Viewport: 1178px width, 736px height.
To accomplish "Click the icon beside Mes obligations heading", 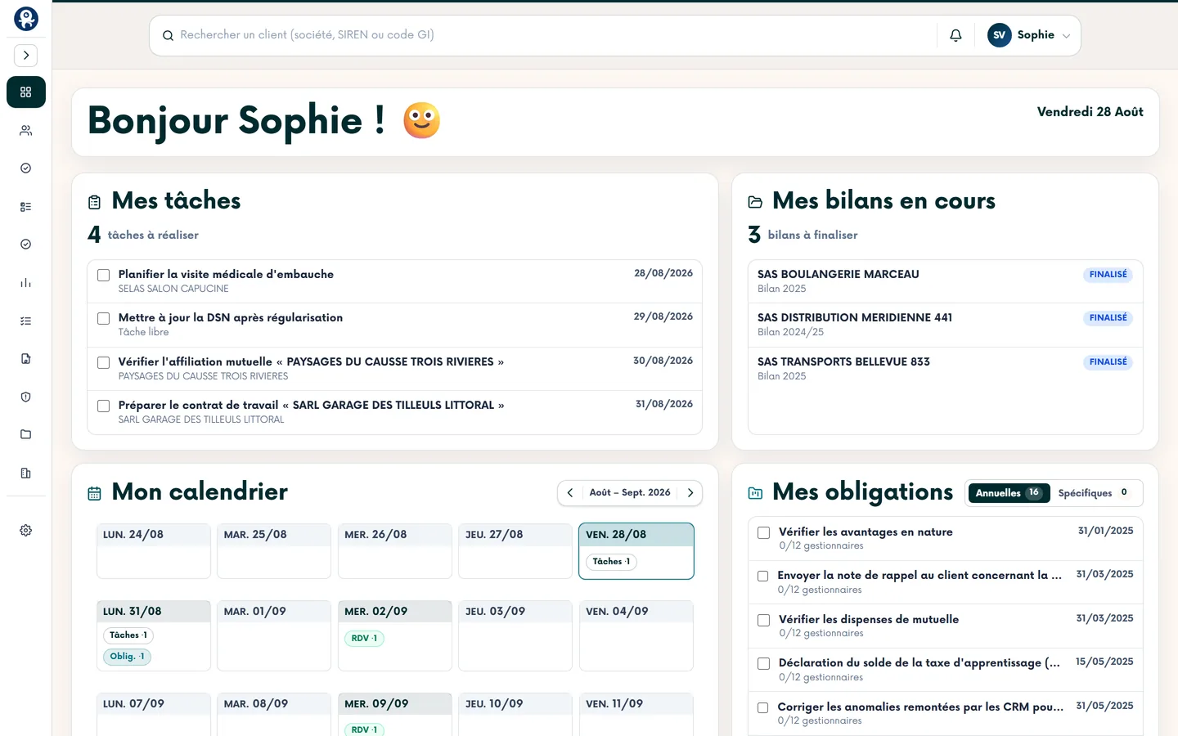I will (755, 493).
